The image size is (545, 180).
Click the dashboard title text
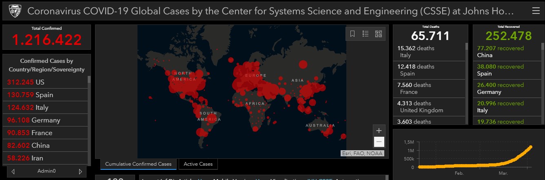pyautogui.click(x=270, y=11)
